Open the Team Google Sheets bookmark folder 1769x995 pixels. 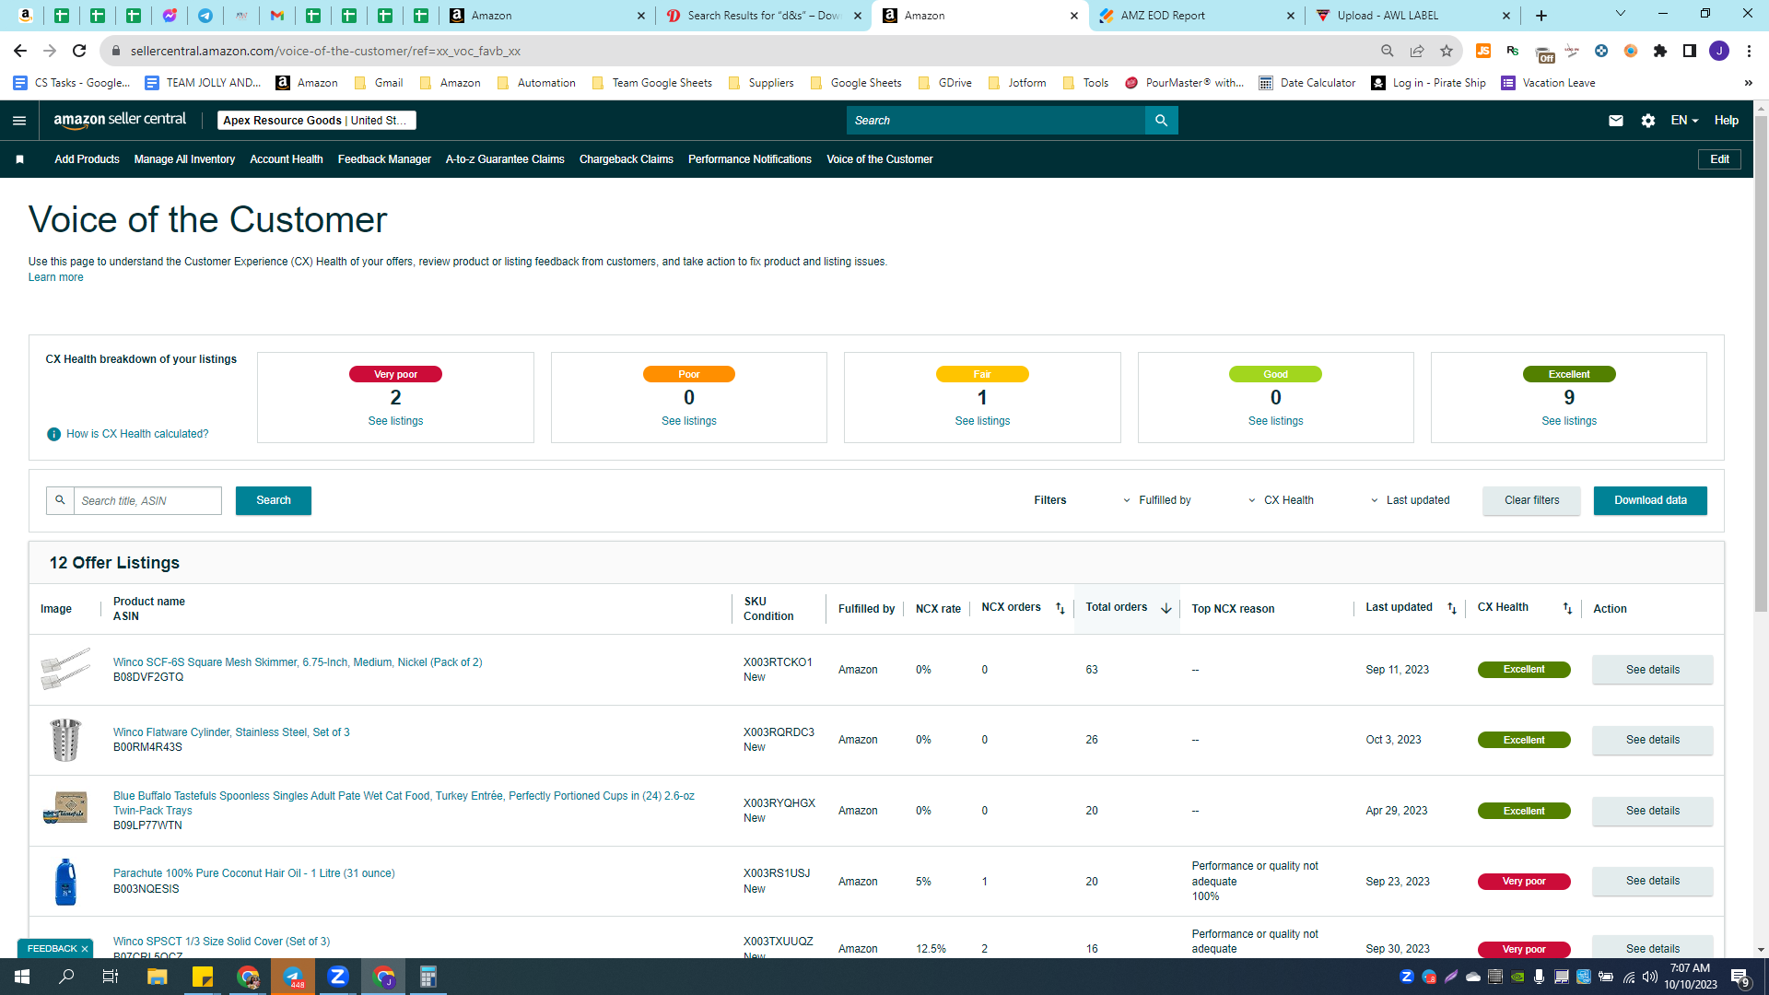coord(652,83)
